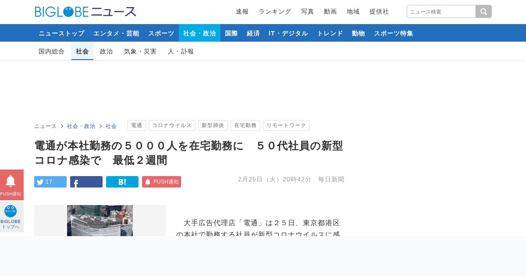Switch to 政治 sub-tab

click(x=107, y=51)
